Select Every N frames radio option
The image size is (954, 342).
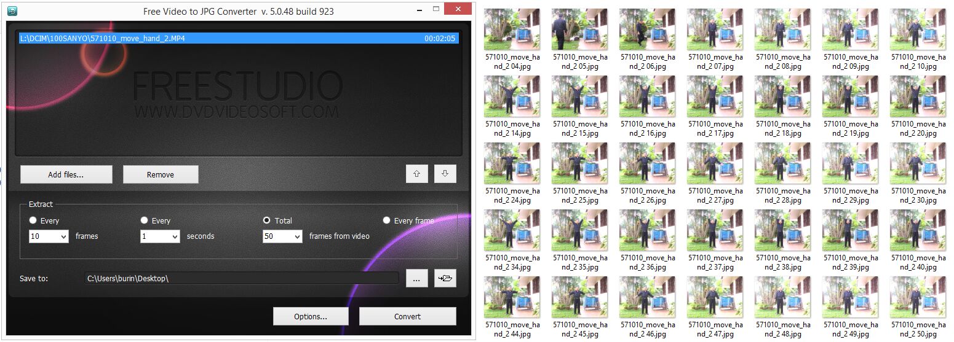[x=33, y=220]
